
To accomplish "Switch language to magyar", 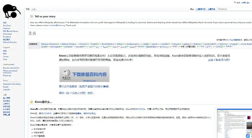I will (234, 44).
